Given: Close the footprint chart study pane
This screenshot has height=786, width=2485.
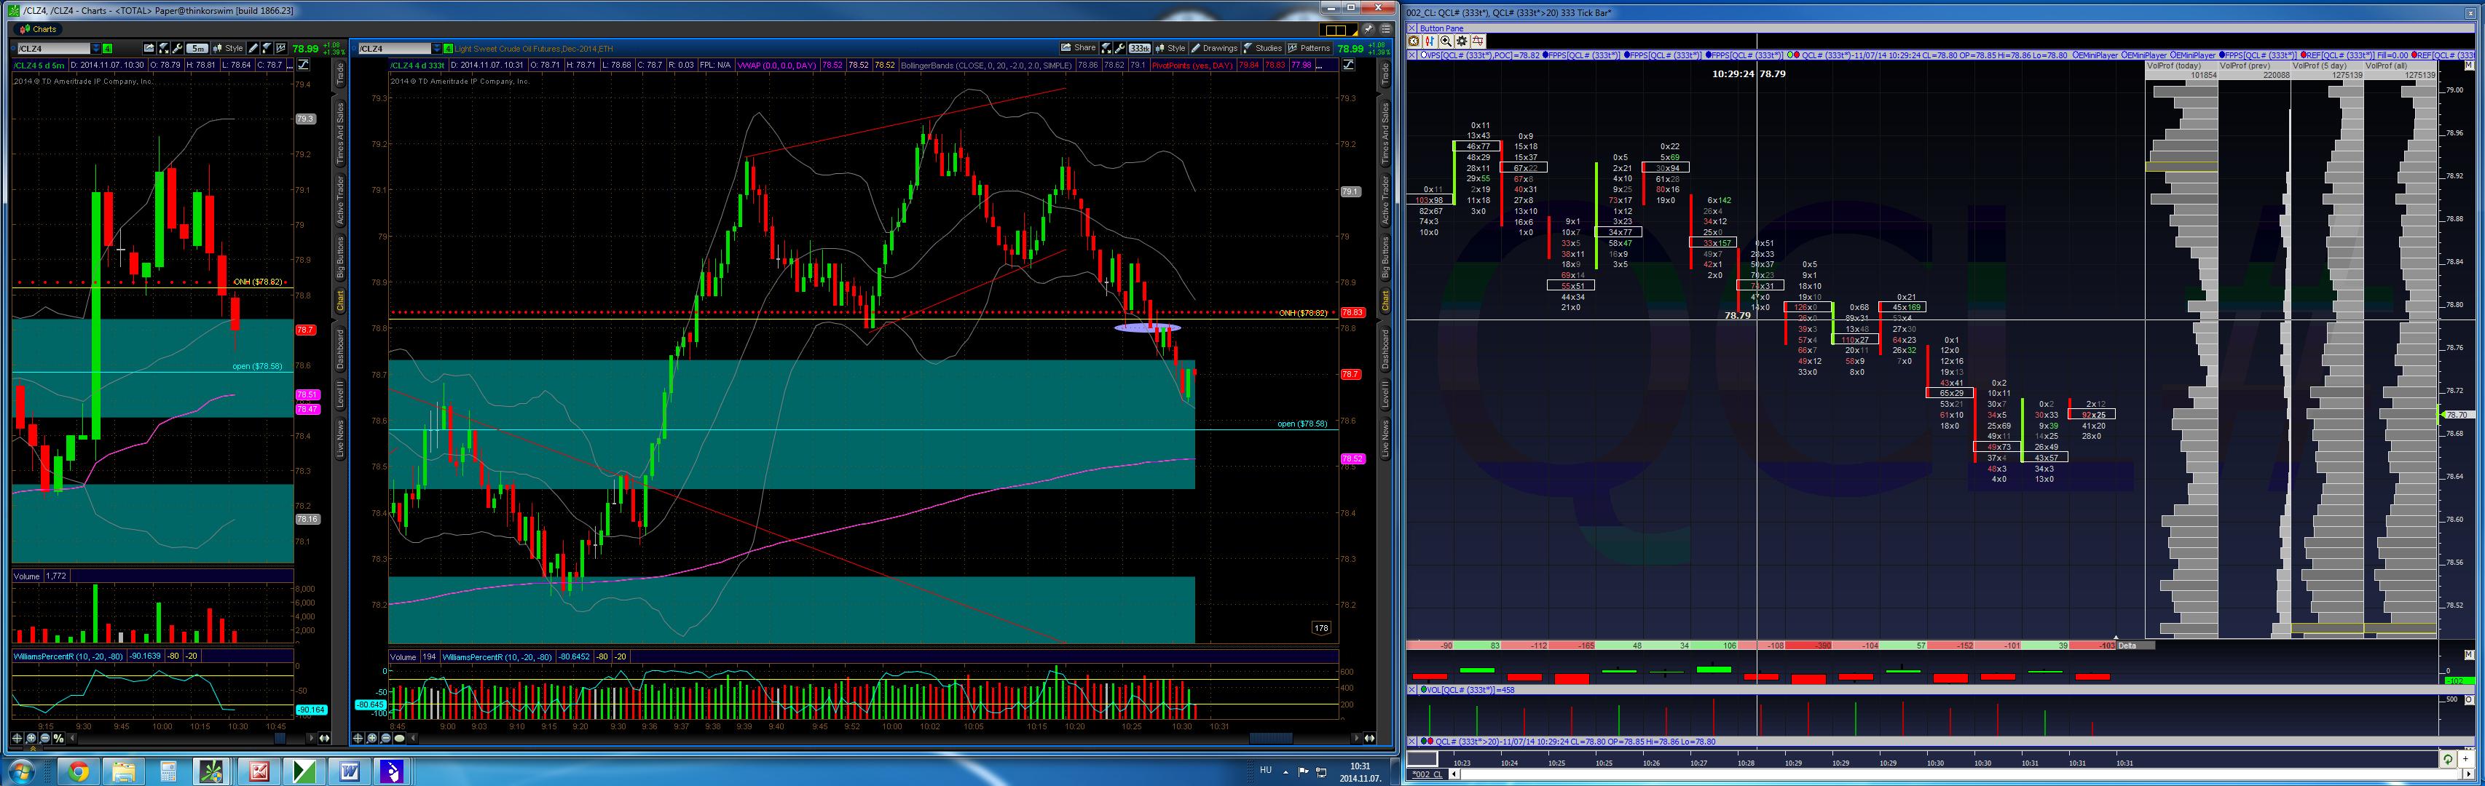Looking at the screenshot, I should 1412,55.
